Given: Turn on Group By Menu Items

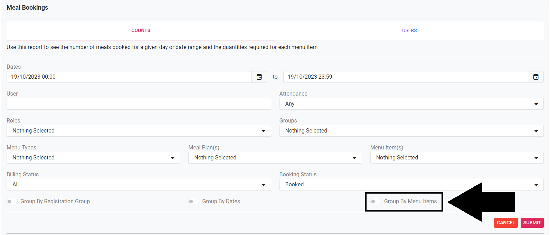Looking at the screenshot, I should pyautogui.click(x=376, y=202).
